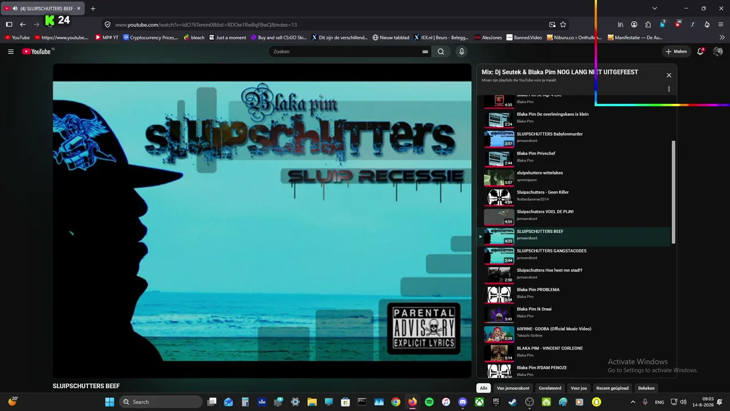The image size is (730, 411).
Task: Show more bookmarks with the chevron
Action: [x=722, y=38]
